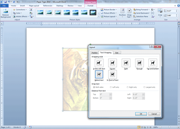Select the Largest only radio button
180x129 pixels.
tap(144, 87)
